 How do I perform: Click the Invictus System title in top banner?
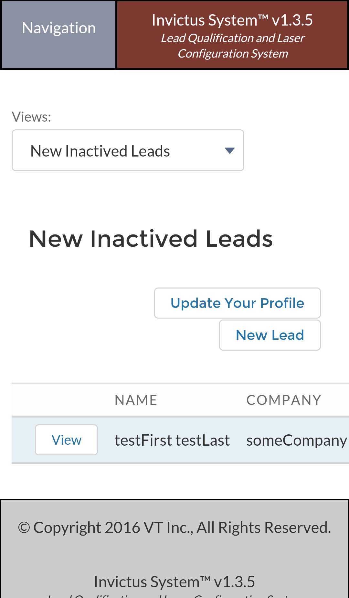coord(232,20)
